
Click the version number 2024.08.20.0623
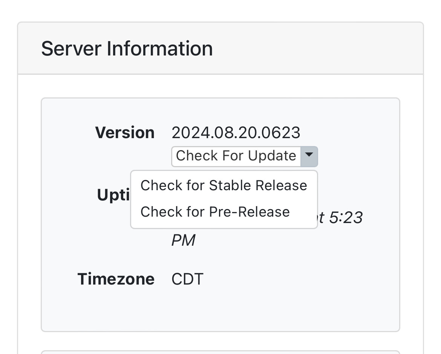point(236,133)
